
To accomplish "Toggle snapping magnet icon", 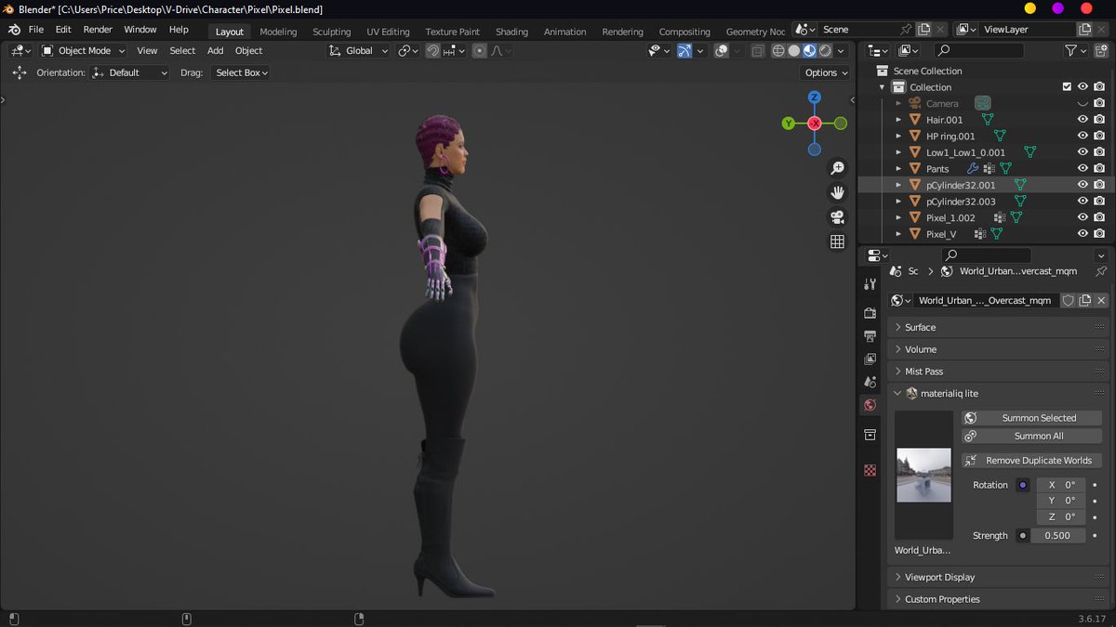I will point(433,51).
